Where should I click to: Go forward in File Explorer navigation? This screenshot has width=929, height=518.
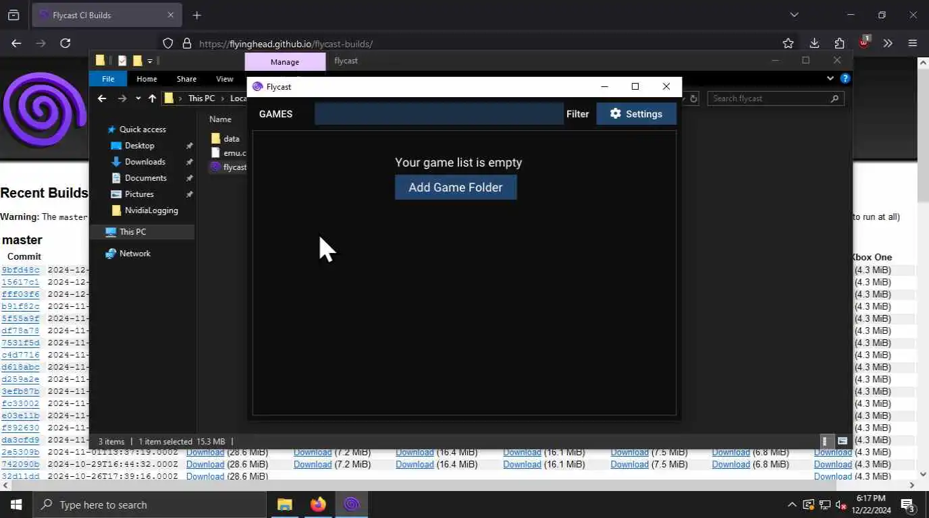(x=122, y=98)
